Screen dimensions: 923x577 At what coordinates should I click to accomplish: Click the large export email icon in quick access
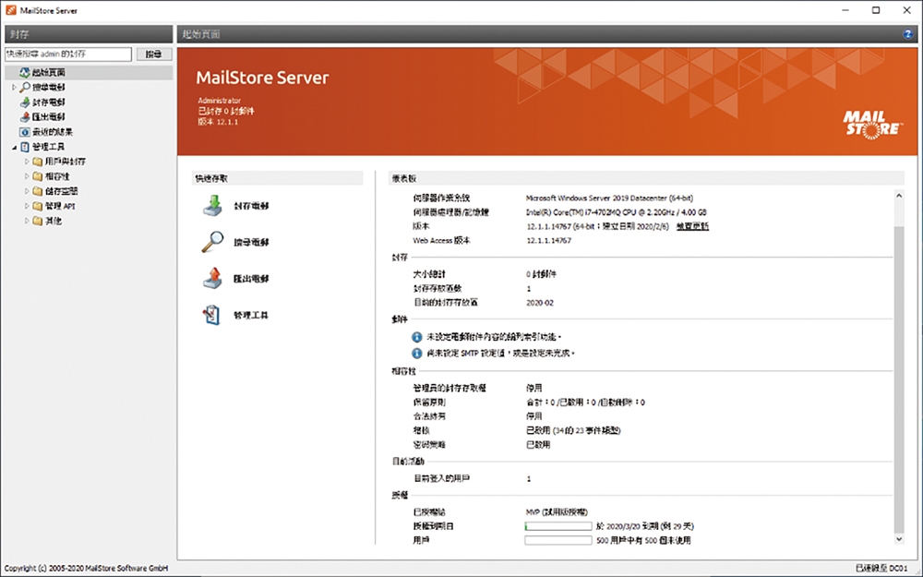point(212,279)
